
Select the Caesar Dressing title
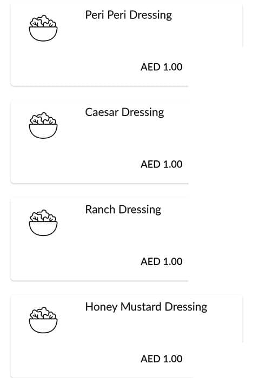click(124, 112)
